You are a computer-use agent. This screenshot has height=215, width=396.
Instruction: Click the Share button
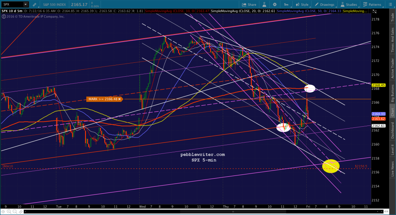pos(249,5)
